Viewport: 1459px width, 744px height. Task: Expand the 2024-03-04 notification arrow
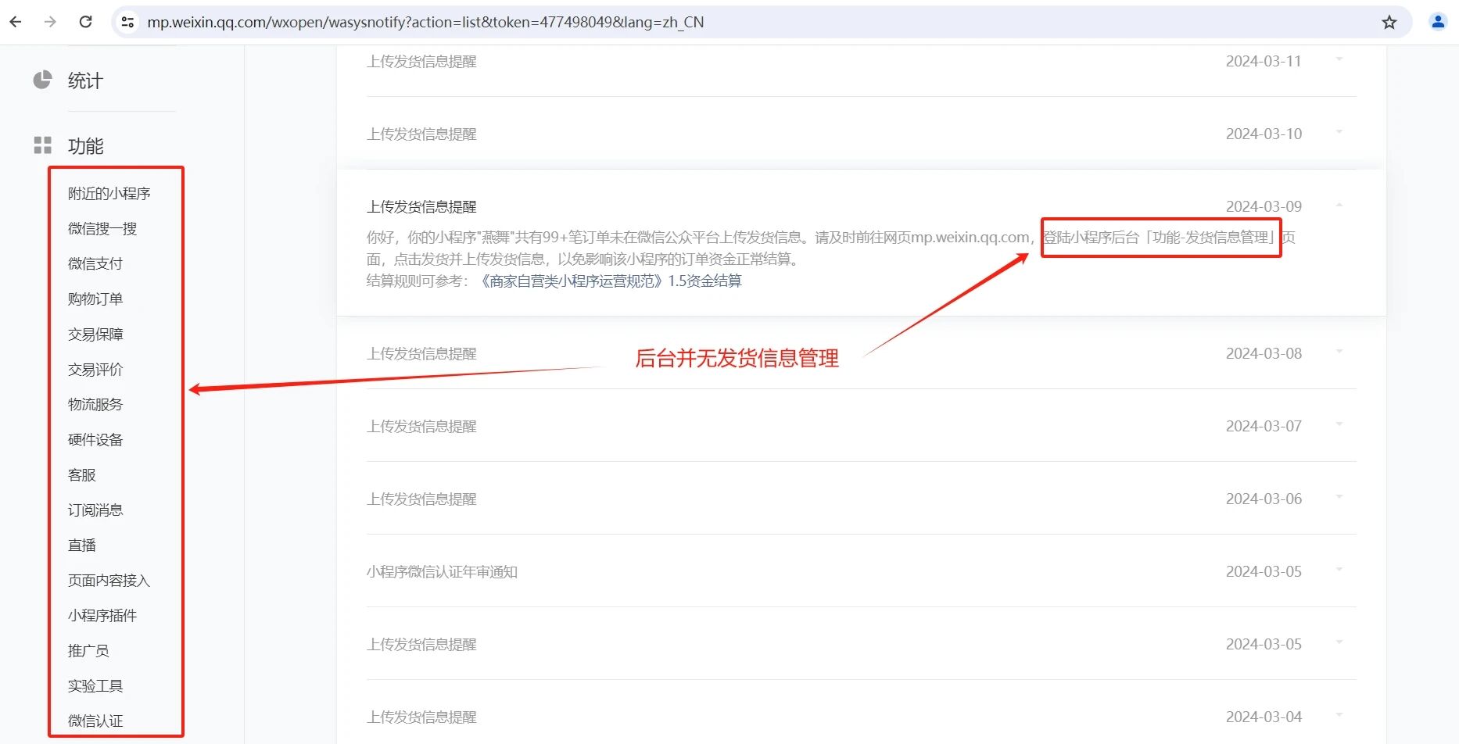pyautogui.click(x=1339, y=715)
